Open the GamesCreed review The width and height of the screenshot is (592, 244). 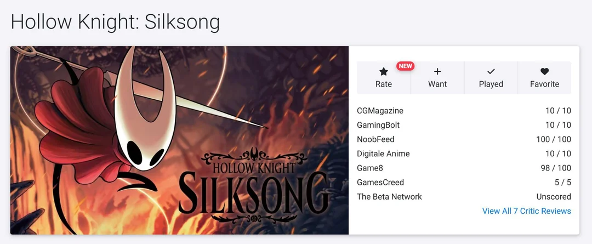[464, 183]
